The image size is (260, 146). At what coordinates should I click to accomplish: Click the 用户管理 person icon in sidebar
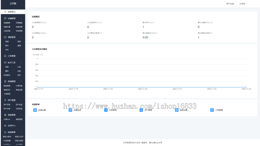coord(5,100)
